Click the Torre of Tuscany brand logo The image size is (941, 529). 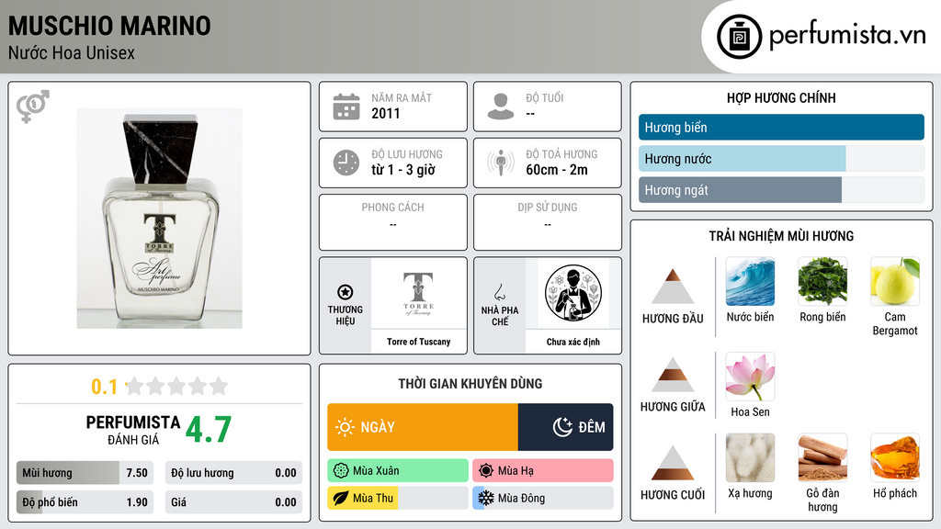point(418,294)
